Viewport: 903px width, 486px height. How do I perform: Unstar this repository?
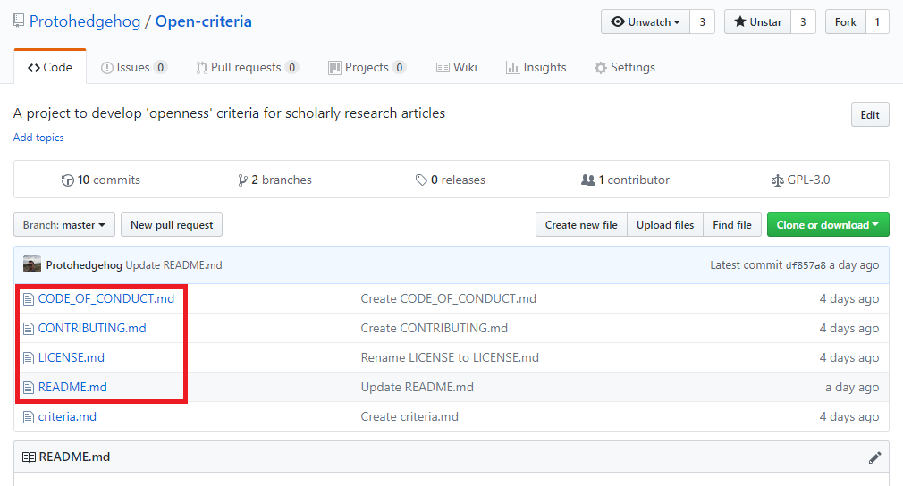(757, 21)
